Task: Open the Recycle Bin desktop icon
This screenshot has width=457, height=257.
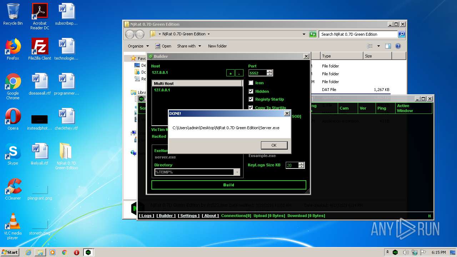Action: (13, 14)
